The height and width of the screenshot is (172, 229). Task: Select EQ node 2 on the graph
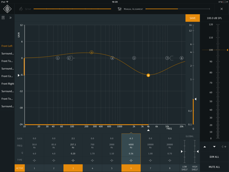coord(68,58)
